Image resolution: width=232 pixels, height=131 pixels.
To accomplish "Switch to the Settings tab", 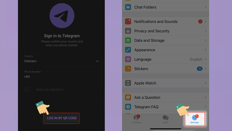I will pos(195,119).
